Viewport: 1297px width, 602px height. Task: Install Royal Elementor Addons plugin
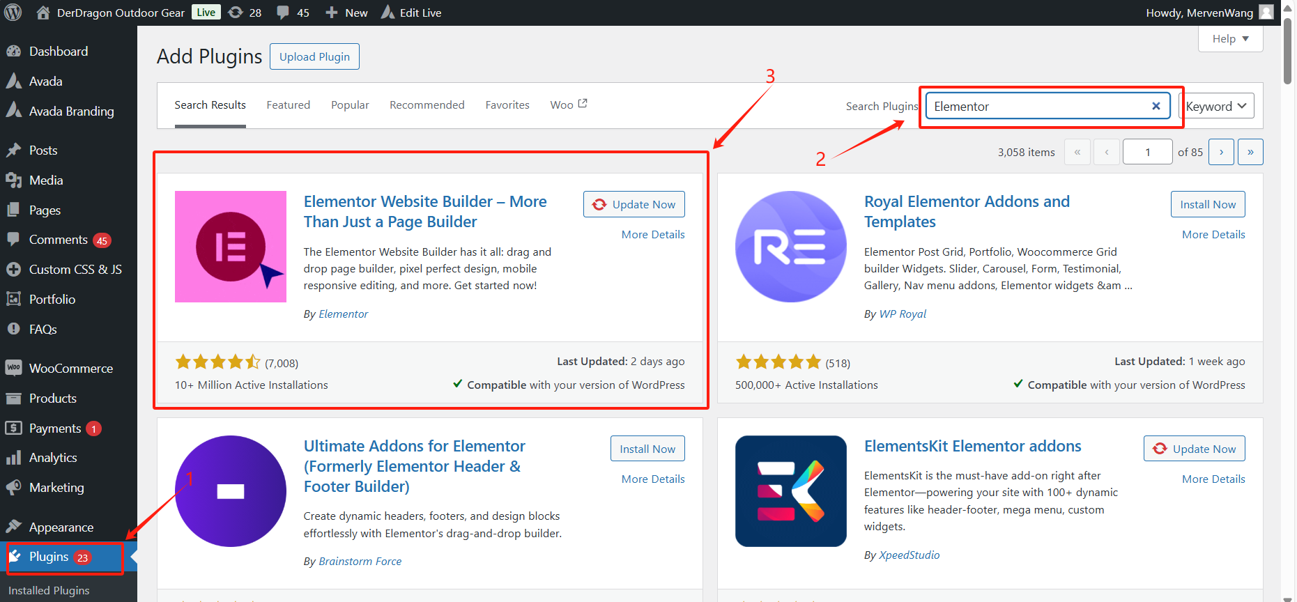pyautogui.click(x=1208, y=204)
